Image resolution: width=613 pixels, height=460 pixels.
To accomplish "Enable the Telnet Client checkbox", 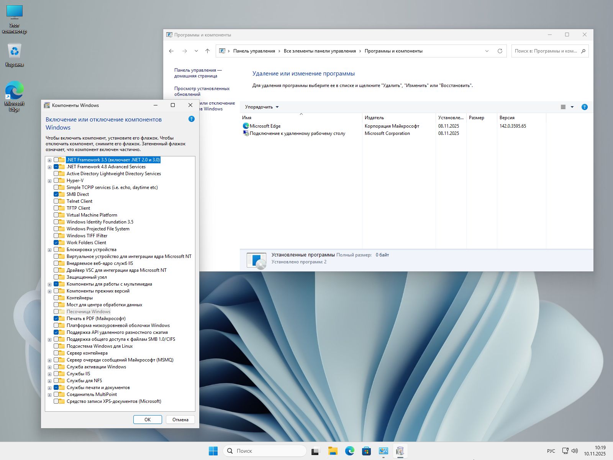I will 56,201.
